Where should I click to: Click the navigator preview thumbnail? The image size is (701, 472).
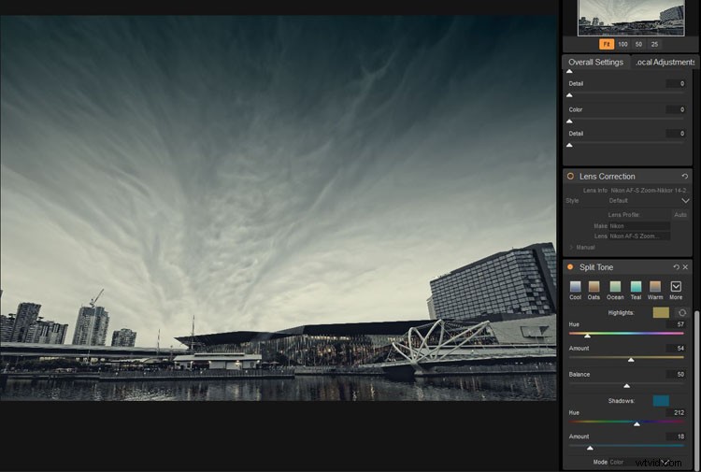631,18
